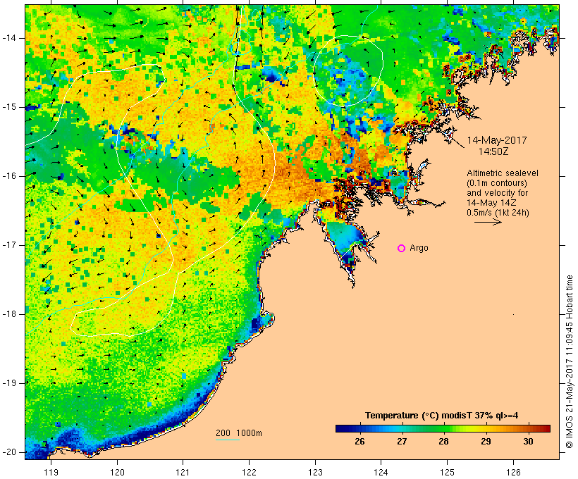Image resolution: width=578 pixels, height=479 pixels.
Task: Click the (0.1m contours) text line
Action: pos(496,183)
